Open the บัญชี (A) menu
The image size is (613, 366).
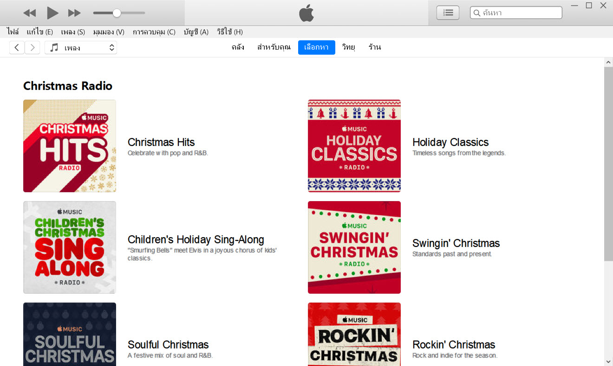(x=196, y=32)
